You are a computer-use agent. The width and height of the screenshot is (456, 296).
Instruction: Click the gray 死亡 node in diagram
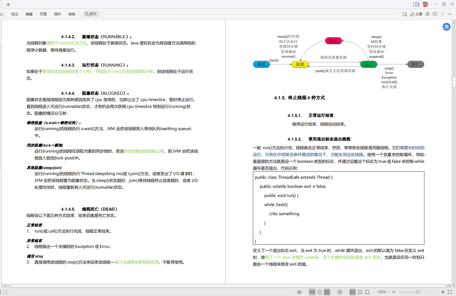point(416,64)
